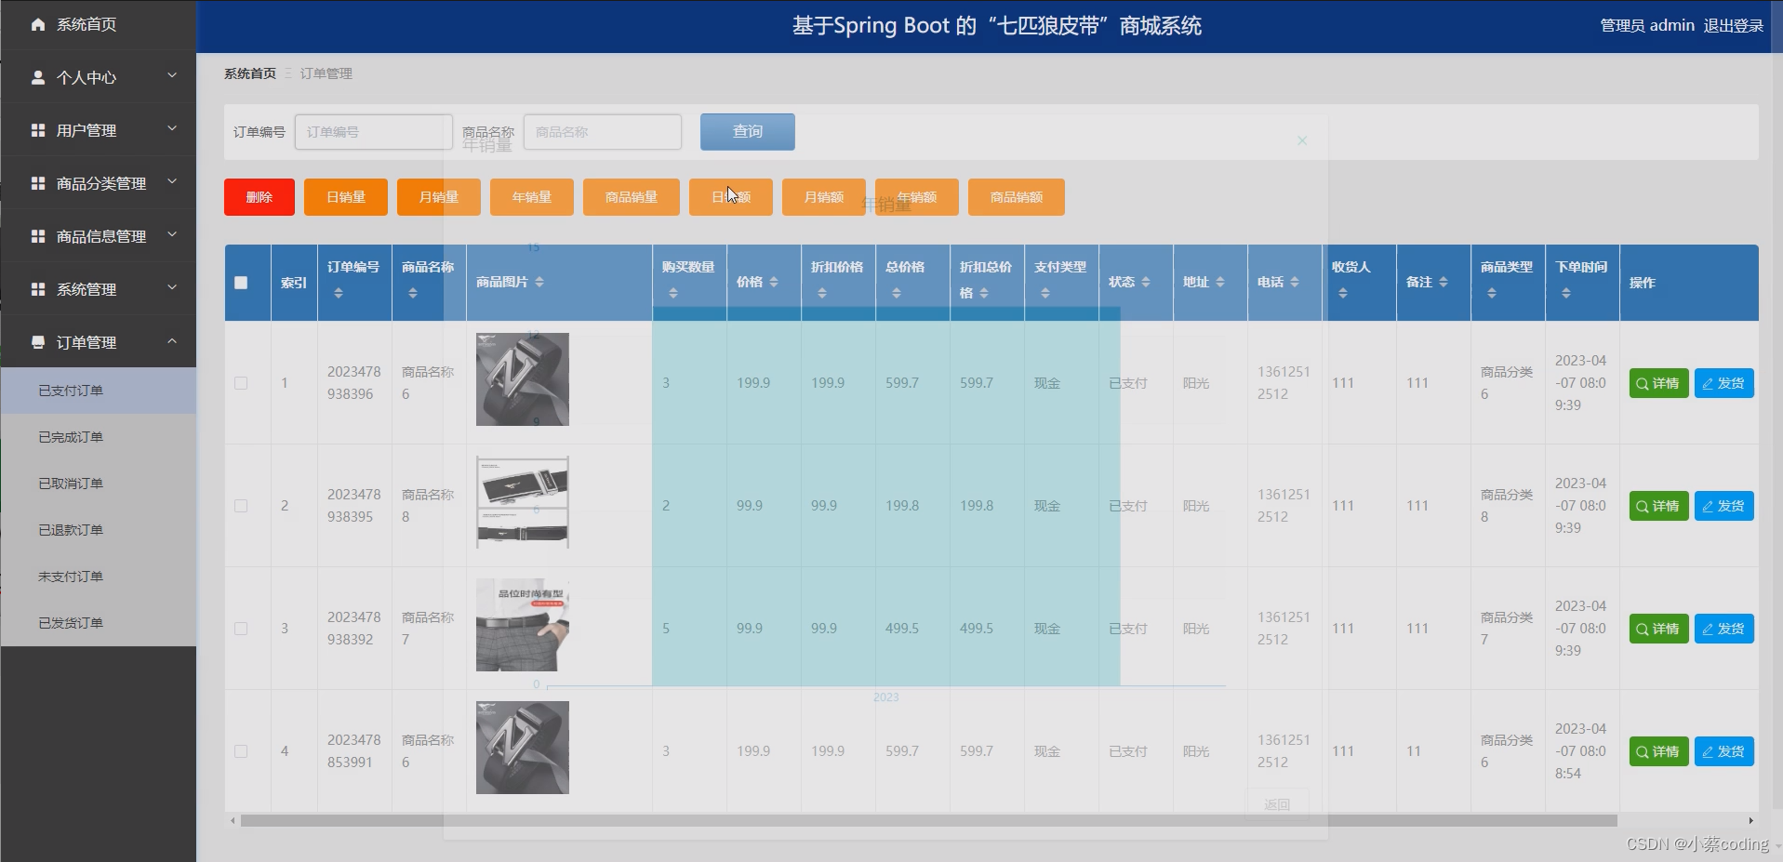Show the 年销量 chart
Viewport: 1783px width, 862px height.
coord(532,197)
